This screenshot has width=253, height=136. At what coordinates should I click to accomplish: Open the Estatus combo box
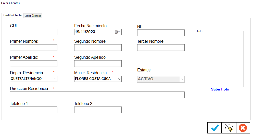pyautogui.click(x=182, y=79)
